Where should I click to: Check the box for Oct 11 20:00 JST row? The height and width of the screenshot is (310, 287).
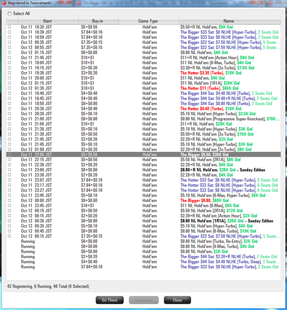(9, 78)
